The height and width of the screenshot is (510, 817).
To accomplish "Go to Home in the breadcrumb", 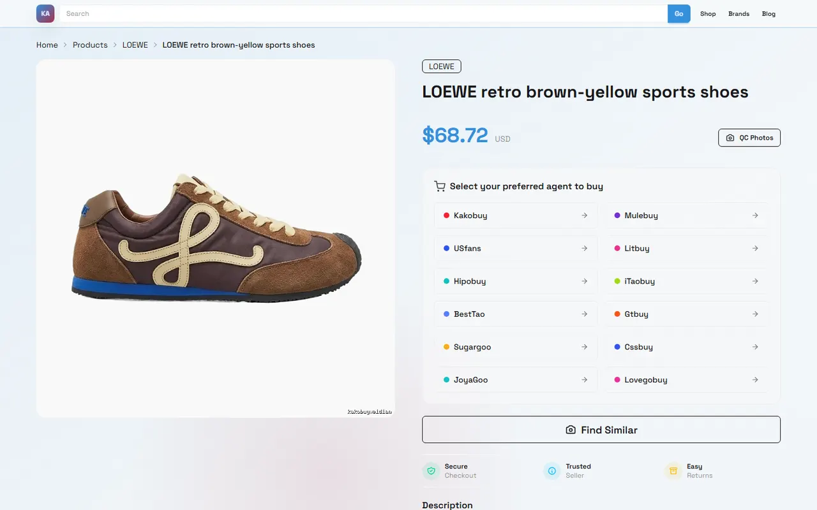I will 47,45.
